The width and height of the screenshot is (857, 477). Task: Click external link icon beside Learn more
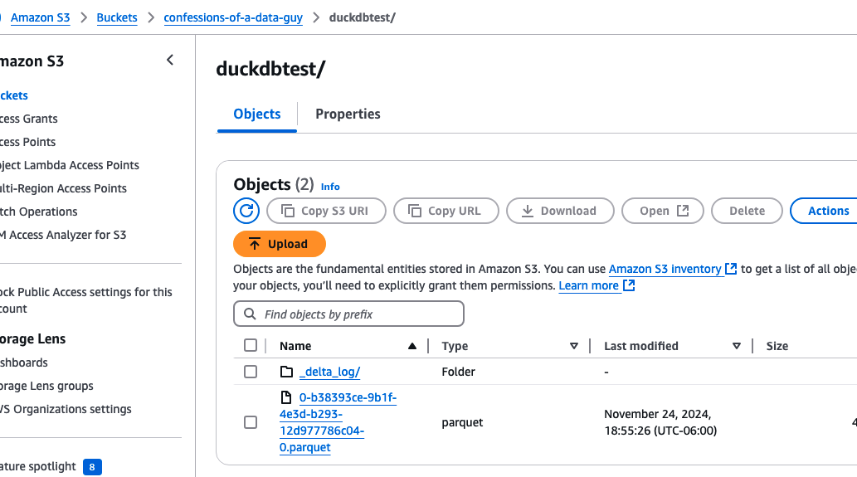[x=629, y=285]
